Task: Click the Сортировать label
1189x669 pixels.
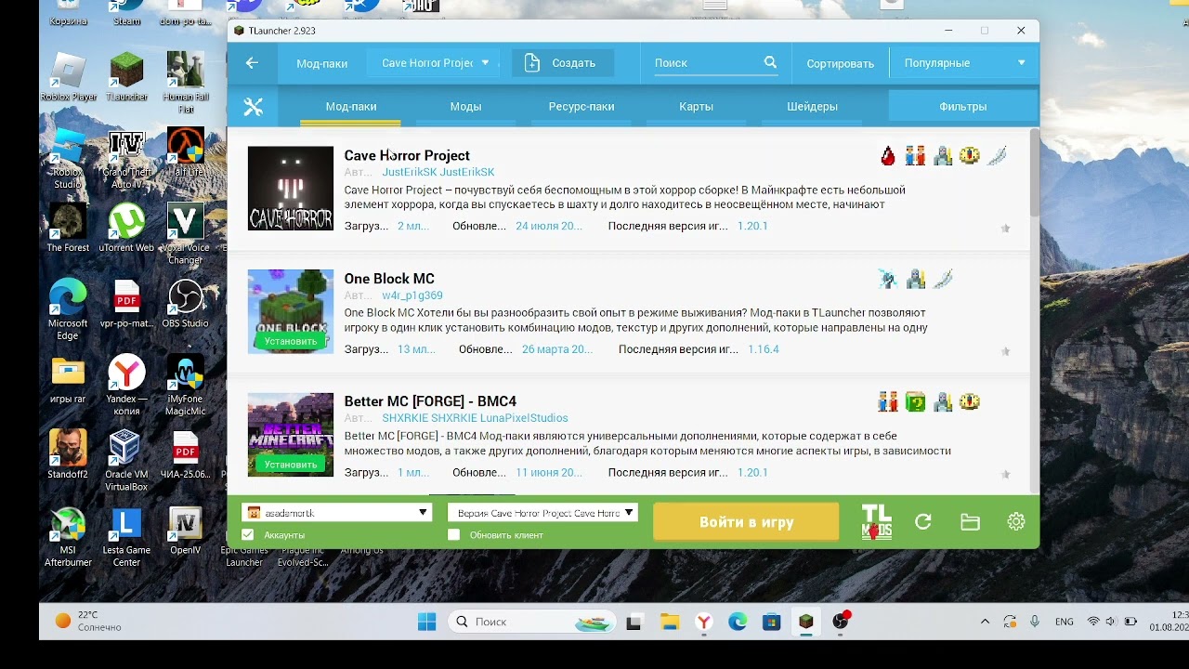Action: coord(840,63)
